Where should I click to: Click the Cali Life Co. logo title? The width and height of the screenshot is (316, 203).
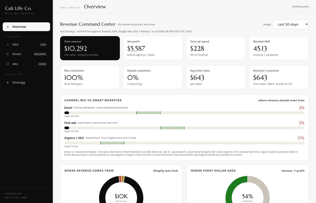tap(18, 8)
